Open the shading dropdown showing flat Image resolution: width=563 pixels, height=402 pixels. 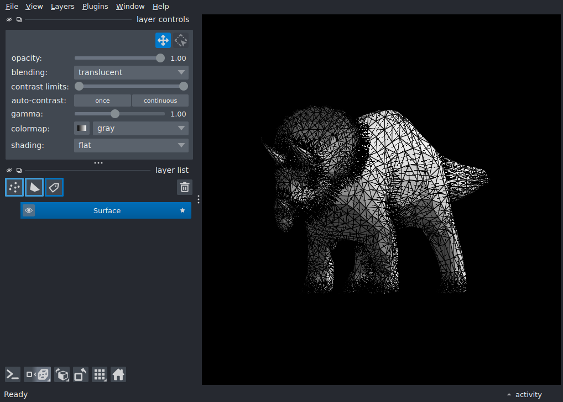pyautogui.click(x=131, y=145)
